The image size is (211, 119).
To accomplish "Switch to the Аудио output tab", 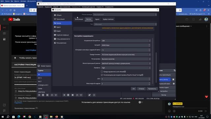I will pyautogui.click(x=97, y=19).
